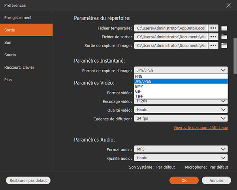Open folder for Sortie de capture d'image
The image size is (237, 190).
coord(224,46)
